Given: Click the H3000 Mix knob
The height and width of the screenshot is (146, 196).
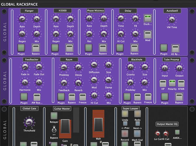Looking at the screenshot, I should 70,34.
